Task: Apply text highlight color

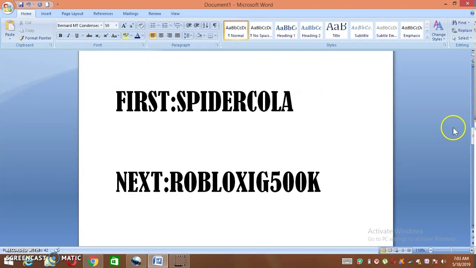Action: (x=126, y=36)
